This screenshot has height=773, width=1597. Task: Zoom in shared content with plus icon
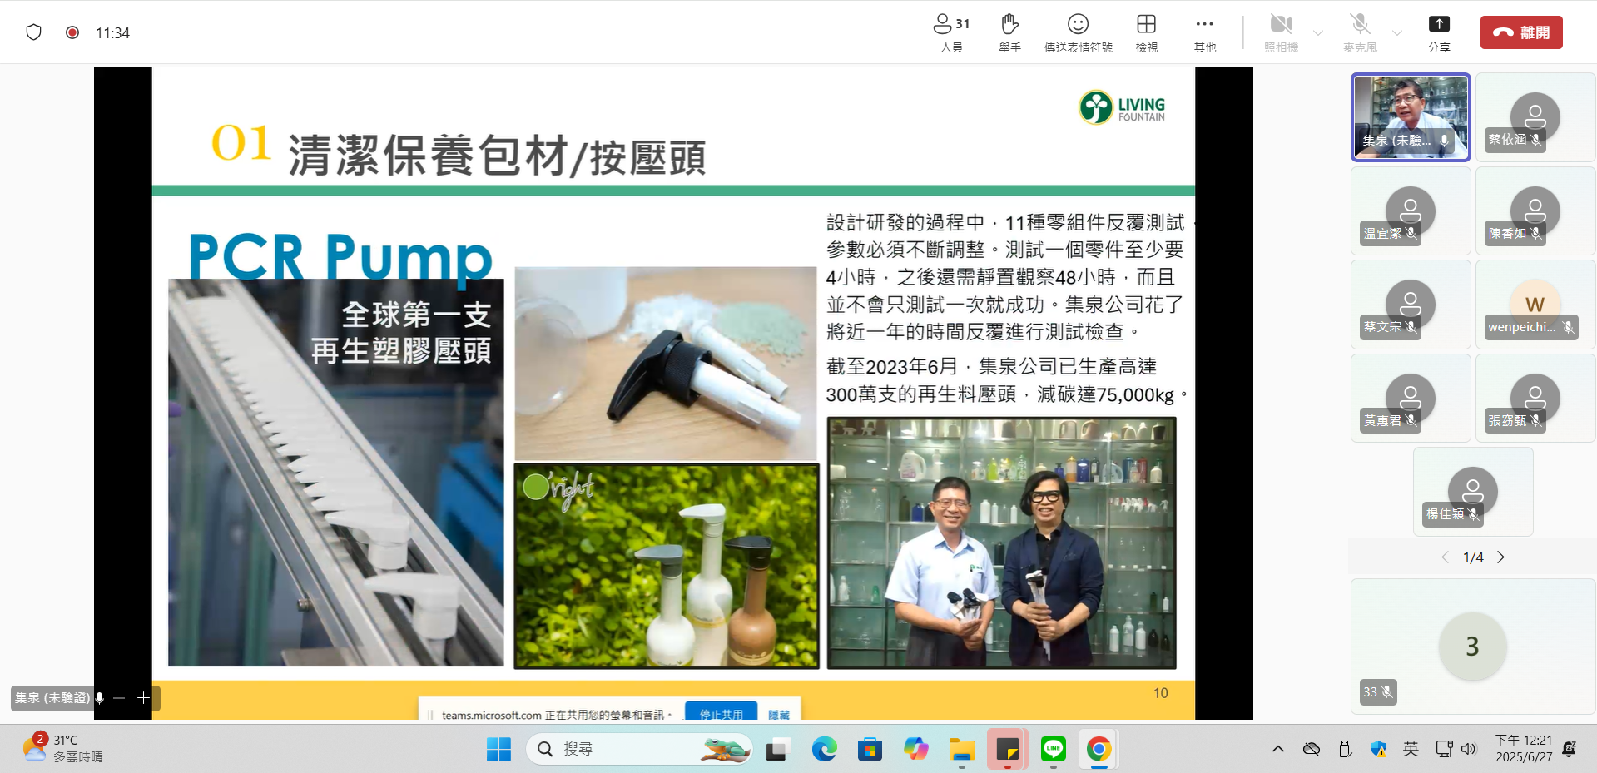143,698
